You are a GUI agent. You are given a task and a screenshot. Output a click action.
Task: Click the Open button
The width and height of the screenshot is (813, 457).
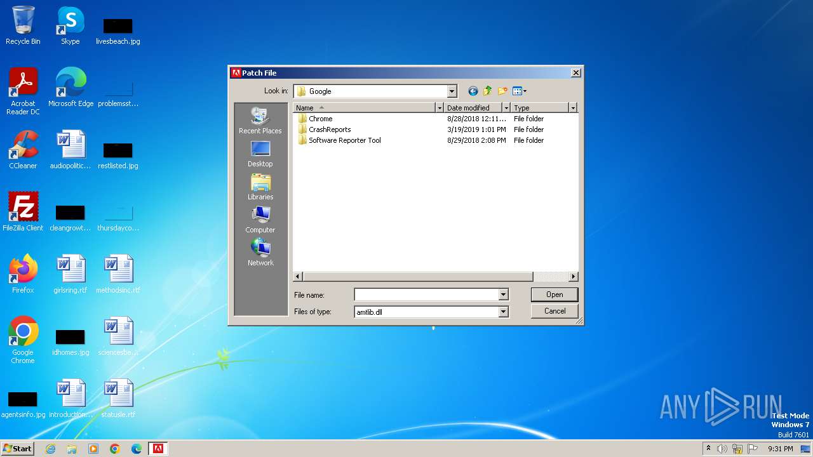coord(554,295)
